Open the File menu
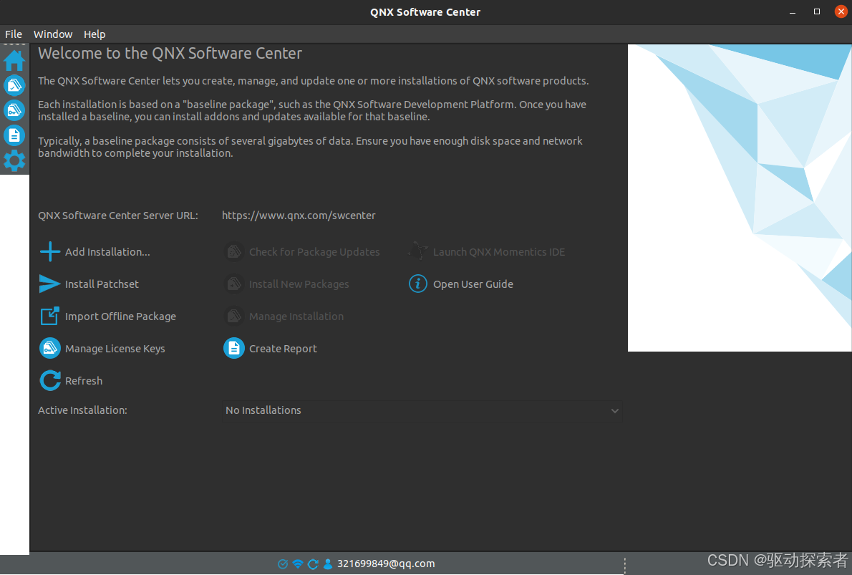Viewport: 852px width, 575px height. click(14, 34)
